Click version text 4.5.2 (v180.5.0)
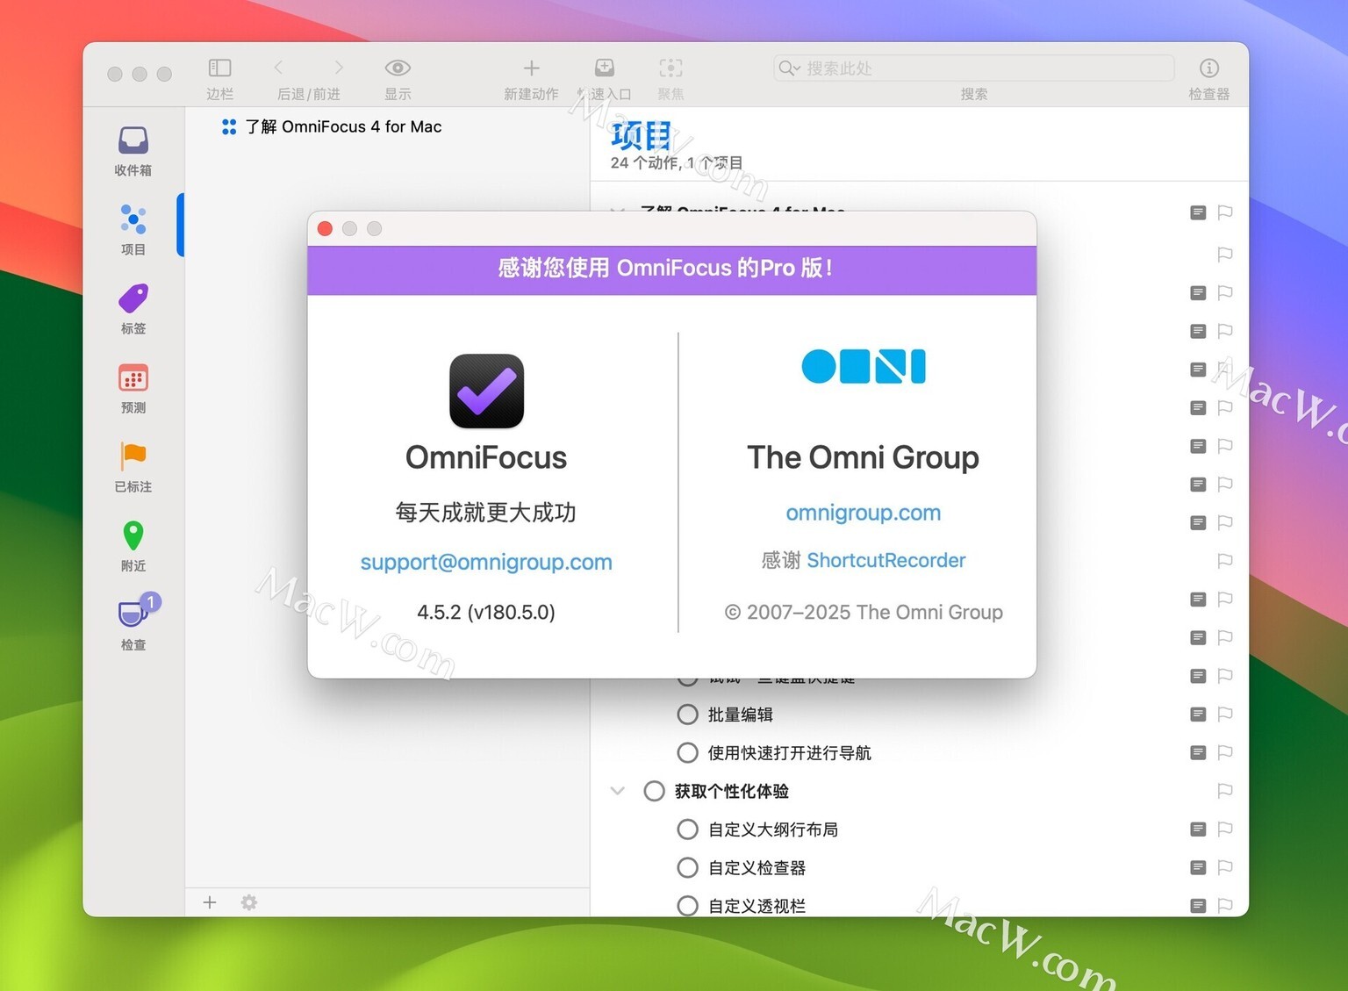1348x991 pixels. click(x=486, y=612)
